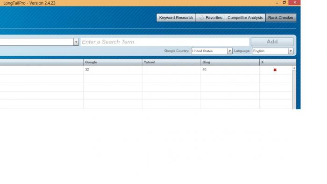Sort by the Bing column header
Screen dimensions: 327x184
coord(230,62)
